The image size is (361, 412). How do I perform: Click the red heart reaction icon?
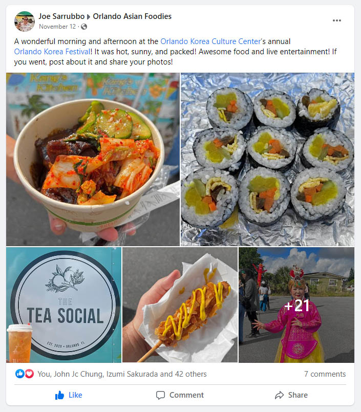click(x=29, y=374)
